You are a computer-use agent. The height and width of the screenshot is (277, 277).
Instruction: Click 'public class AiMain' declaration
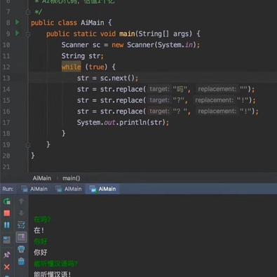(72, 22)
